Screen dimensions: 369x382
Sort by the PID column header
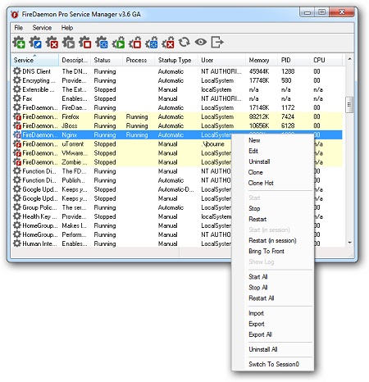(294, 60)
